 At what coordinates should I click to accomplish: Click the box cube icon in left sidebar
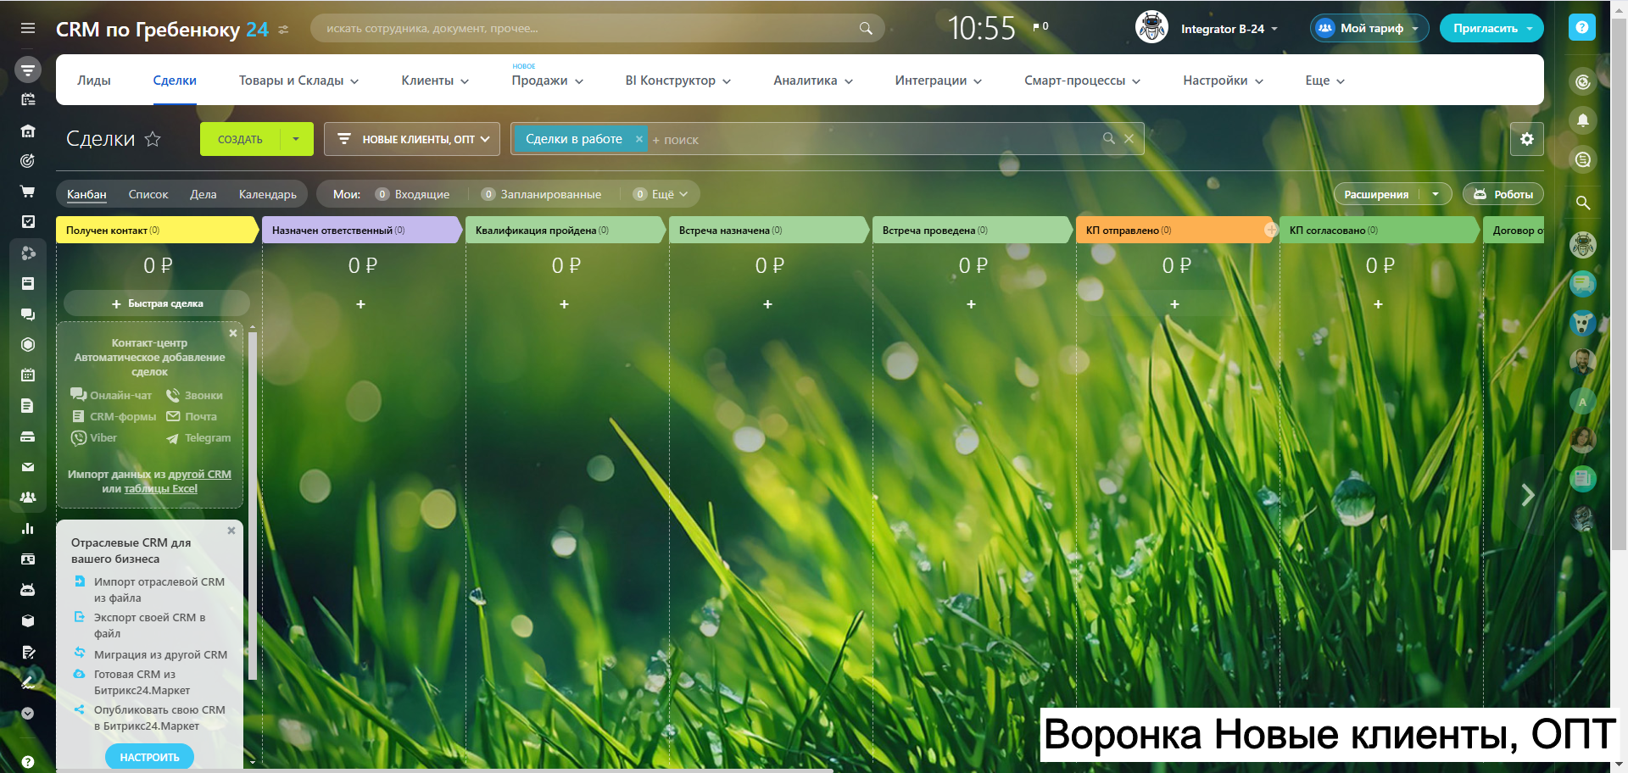click(x=28, y=620)
